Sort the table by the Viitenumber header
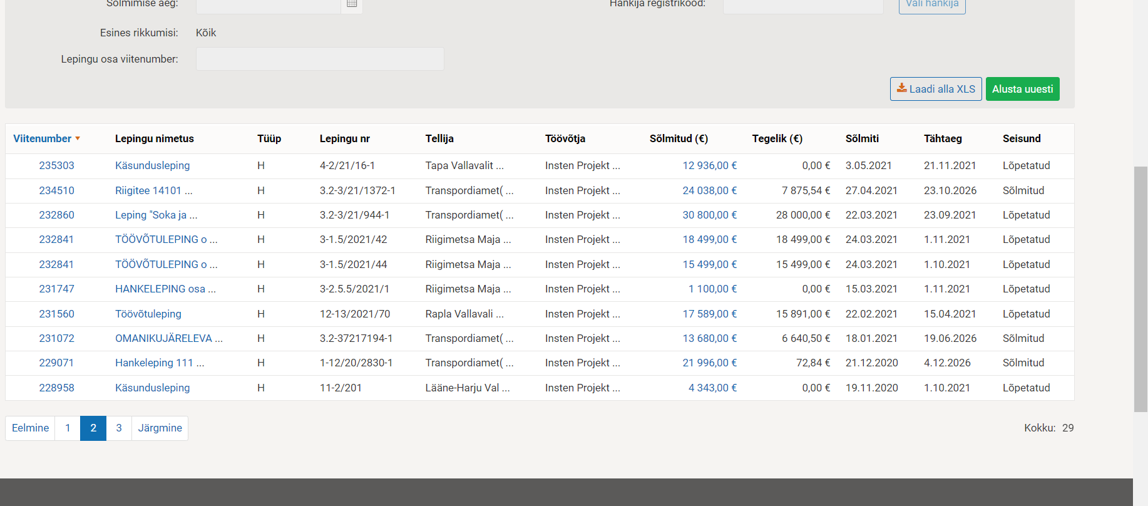The width and height of the screenshot is (1148, 506). point(47,138)
